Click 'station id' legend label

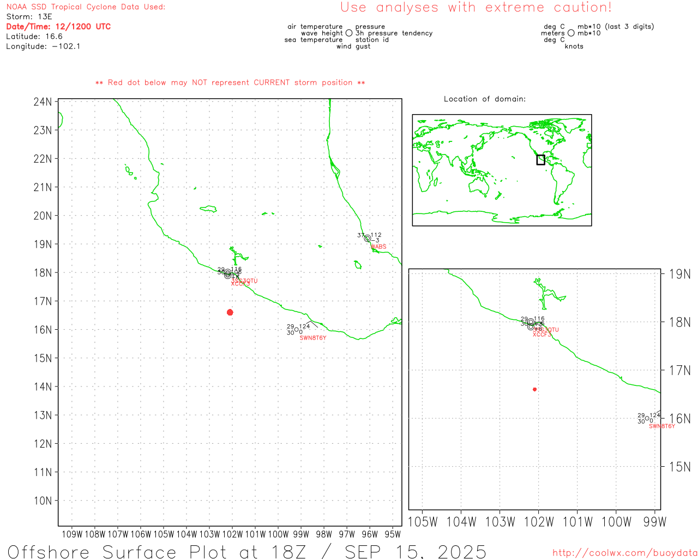tap(372, 40)
